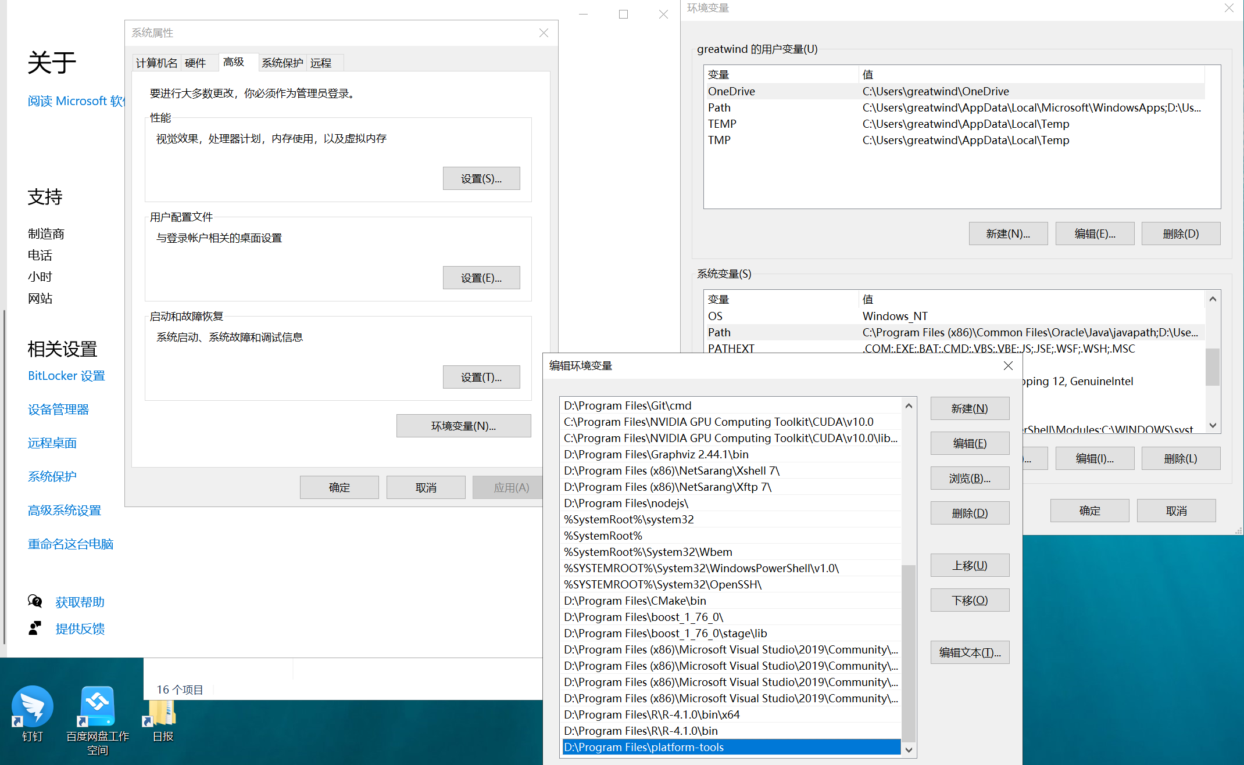Screen dimensions: 1244x765
Task: Click 新建(N) in the 编辑环境变量 dialog
Action: point(970,408)
